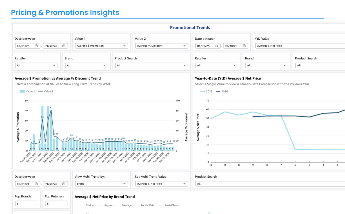Click the 09/01/24 multi trend date field
345x214 pixels.
pyautogui.click(x=27, y=184)
